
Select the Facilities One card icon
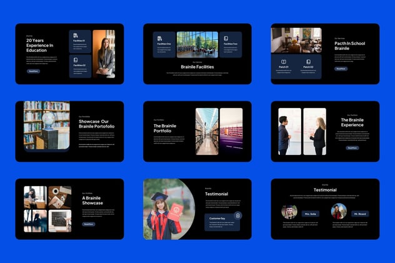(x=159, y=39)
